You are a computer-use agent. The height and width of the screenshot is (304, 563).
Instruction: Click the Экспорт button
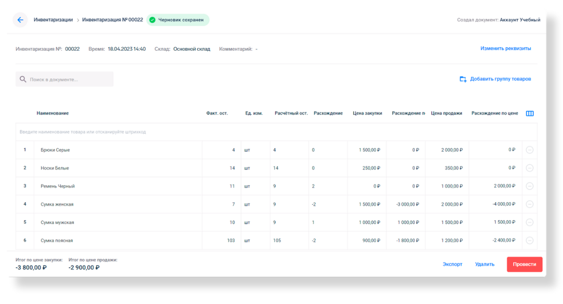452,264
